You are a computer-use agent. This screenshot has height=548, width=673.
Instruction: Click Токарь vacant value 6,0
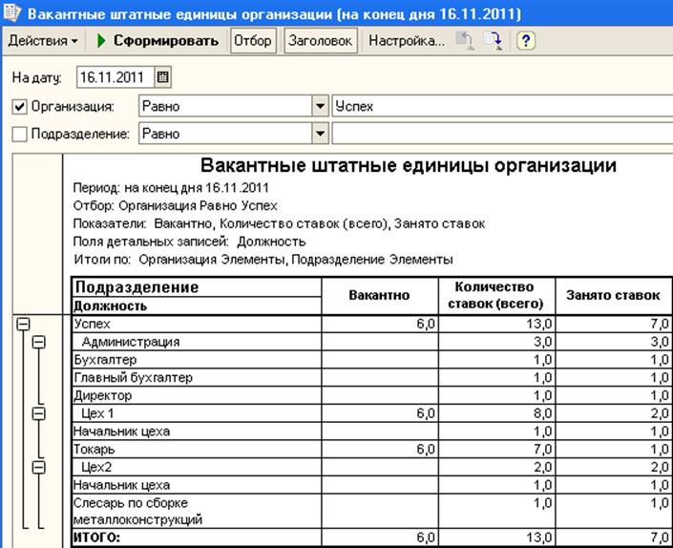[x=379, y=450]
